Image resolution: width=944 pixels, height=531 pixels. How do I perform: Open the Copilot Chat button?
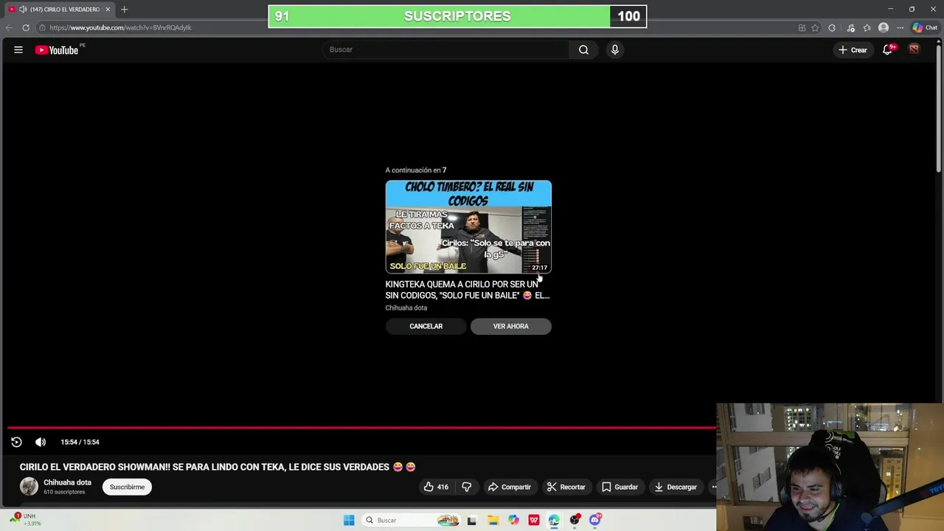[925, 28]
